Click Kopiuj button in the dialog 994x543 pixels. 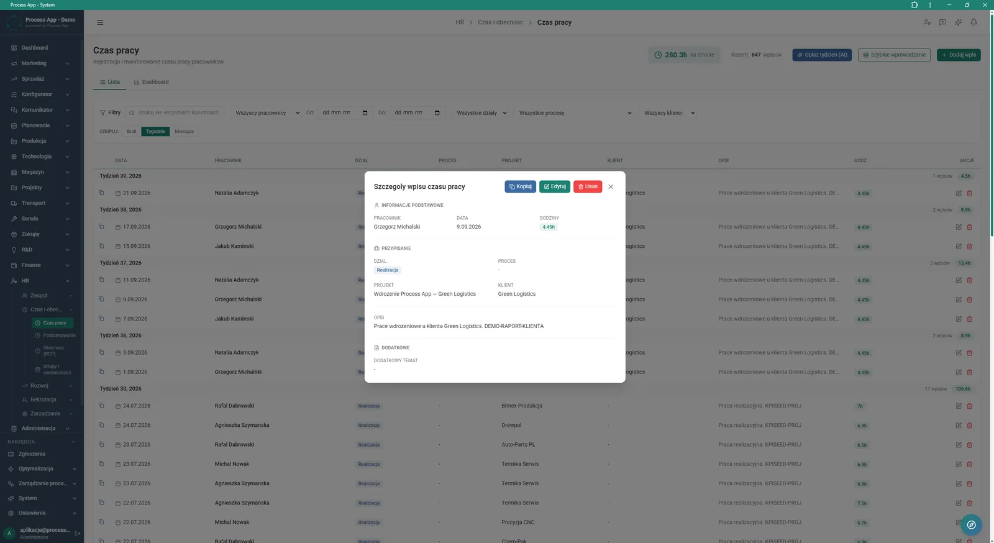click(x=521, y=186)
